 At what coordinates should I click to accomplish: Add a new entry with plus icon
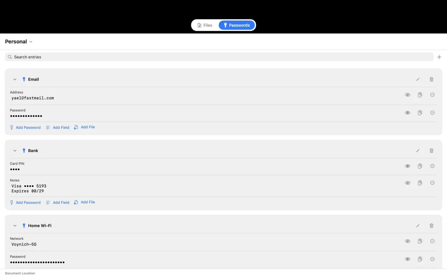pyautogui.click(x=439, y=57)
